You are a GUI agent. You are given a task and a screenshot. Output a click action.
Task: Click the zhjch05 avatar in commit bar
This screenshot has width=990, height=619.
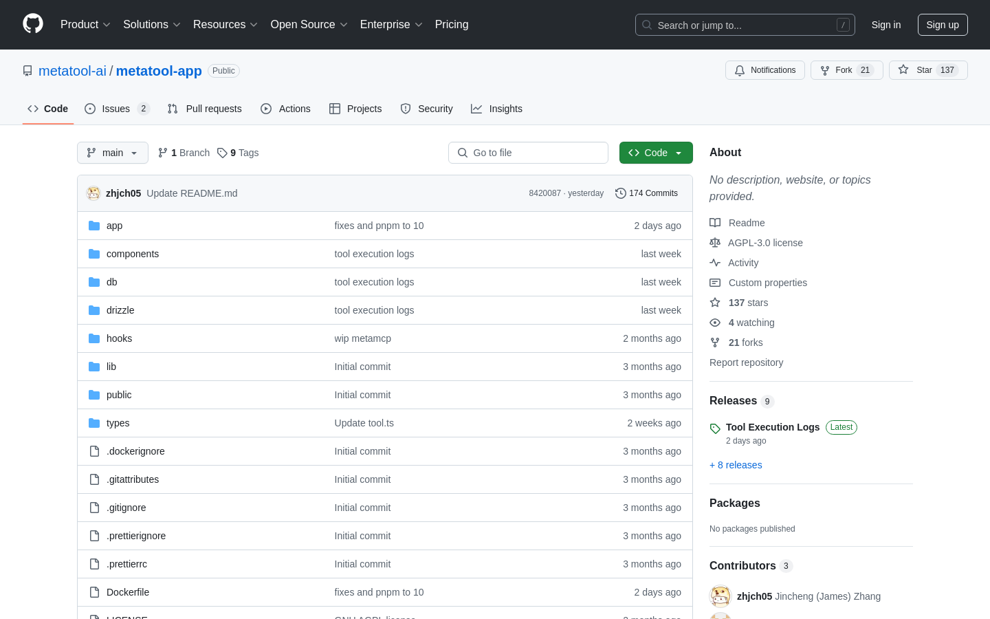[x=93, y=193]
